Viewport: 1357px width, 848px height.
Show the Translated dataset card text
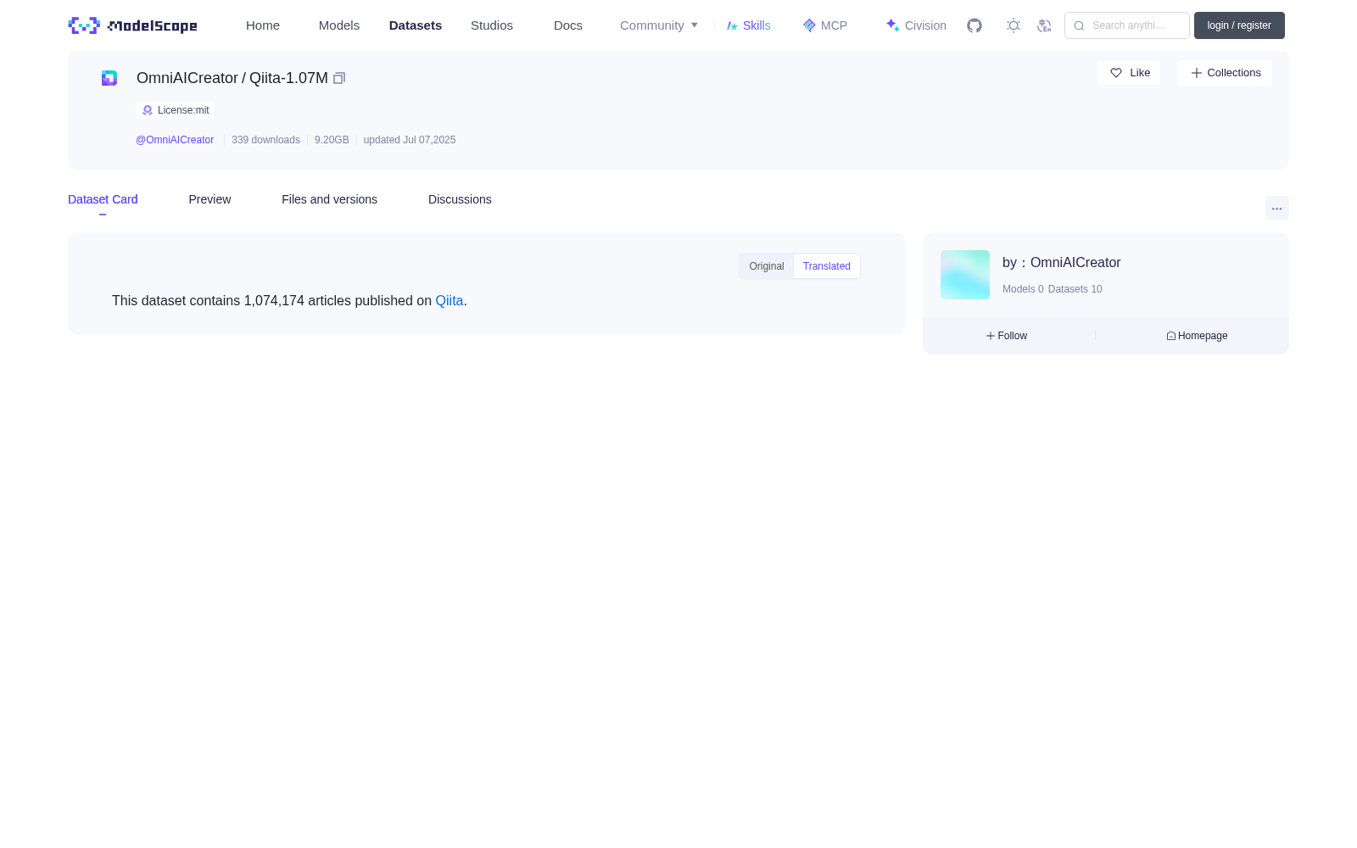coord(827,266)
